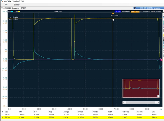Open the chB.A vertical scale label
This screenshot has width=164, height=121.
tap(5, 106)
